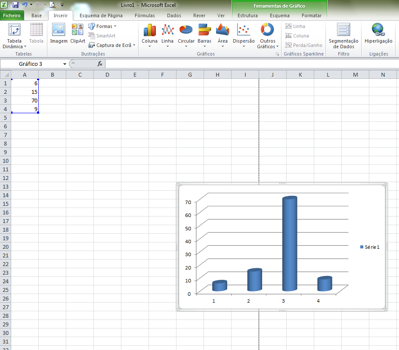
Task: Open the Tabela Dinâmica dropdown arrow
Action: click(25, 46)
